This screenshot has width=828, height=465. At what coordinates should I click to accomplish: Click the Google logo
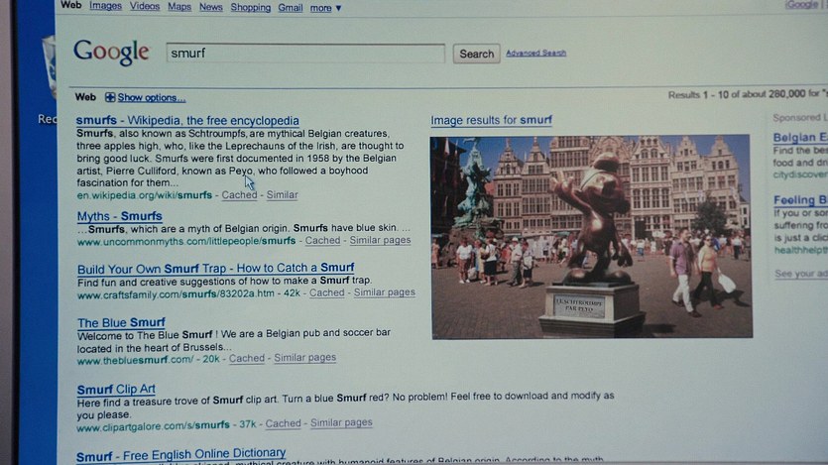(110, 52)
